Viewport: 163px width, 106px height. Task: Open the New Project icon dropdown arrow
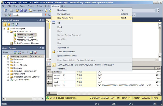point(8,10)
